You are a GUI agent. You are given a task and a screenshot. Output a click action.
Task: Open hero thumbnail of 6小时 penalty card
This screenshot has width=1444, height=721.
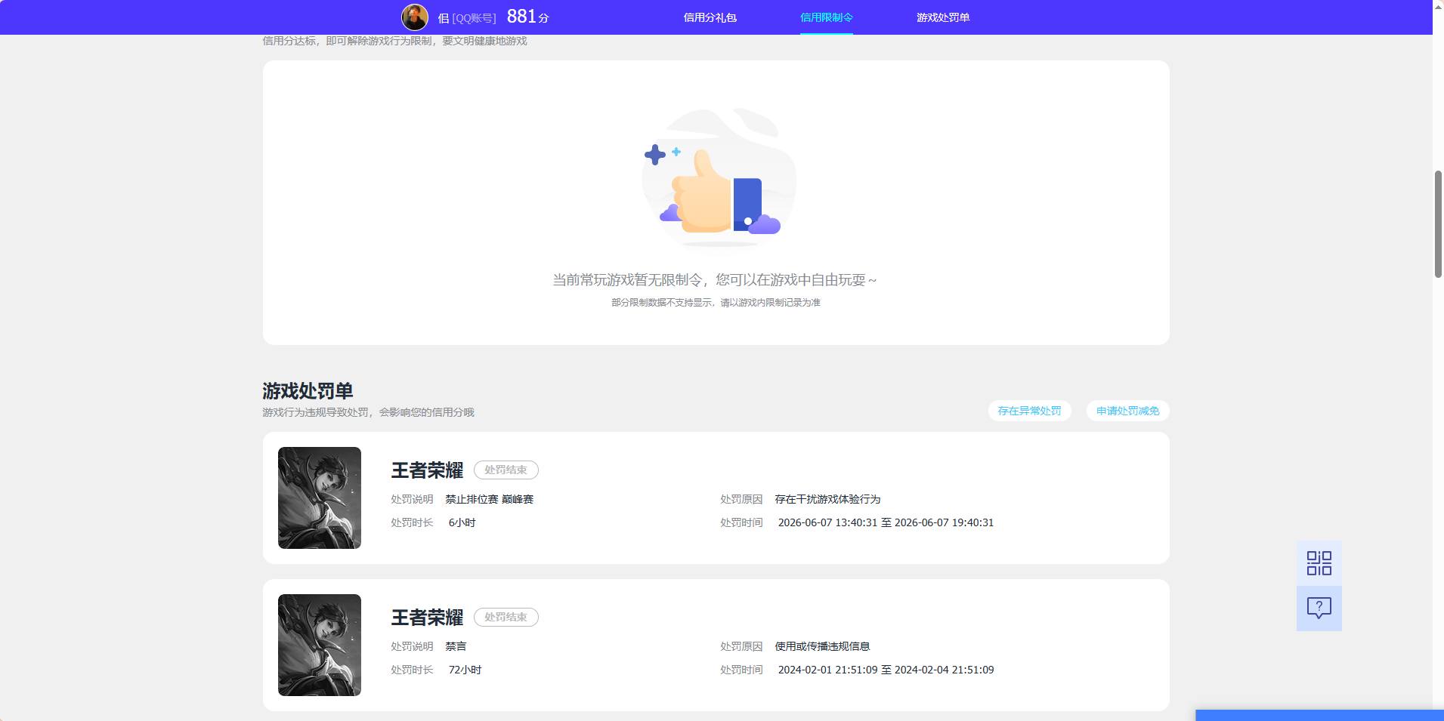pyautogui.click(x=320, y=498)
